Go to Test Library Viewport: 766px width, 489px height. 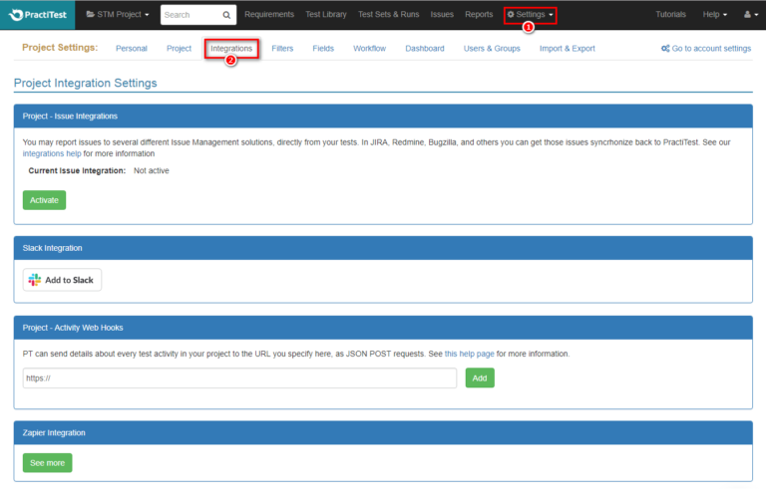coord(326,15)
